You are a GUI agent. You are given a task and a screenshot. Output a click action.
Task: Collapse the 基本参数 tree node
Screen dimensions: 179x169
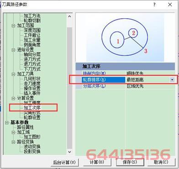click(7, 122)
